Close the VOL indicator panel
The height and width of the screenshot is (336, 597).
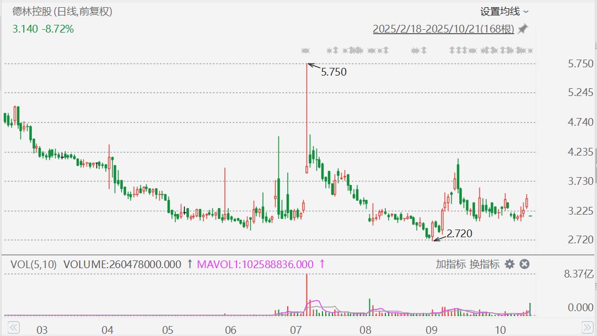[x=525, y=264]
